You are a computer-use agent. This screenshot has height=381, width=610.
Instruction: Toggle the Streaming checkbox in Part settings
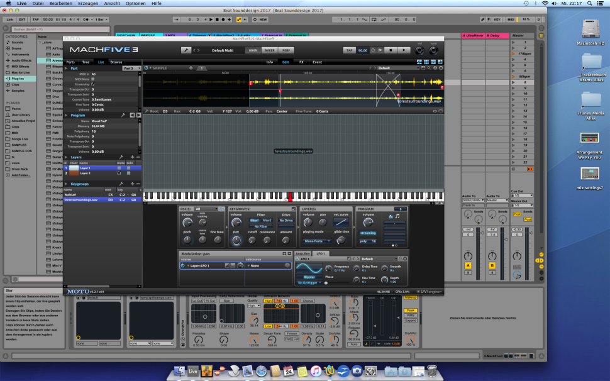[x=92, y=84]
